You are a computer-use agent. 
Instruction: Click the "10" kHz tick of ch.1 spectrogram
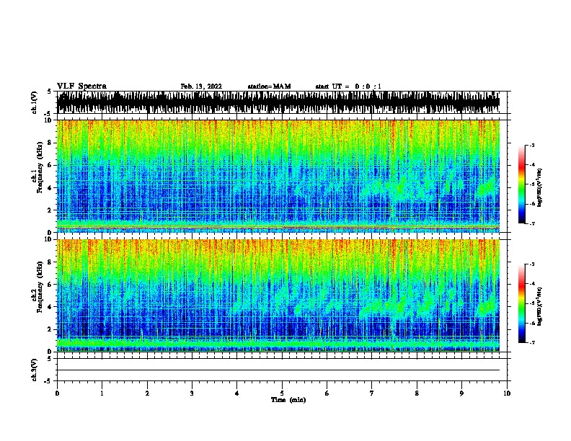(x=48, y=120)
